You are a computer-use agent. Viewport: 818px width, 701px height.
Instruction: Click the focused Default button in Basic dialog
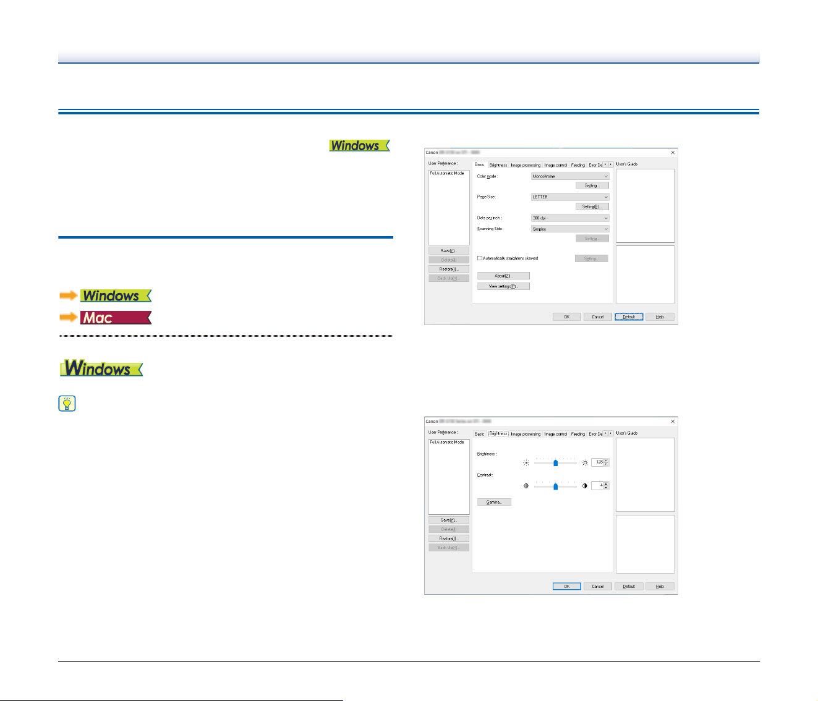[629, 317]
